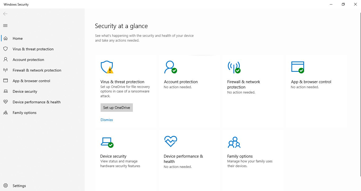Screen dimensions: 361x191
Task: Click the Account protection person icon in sidebar
Action: (5, 59)
